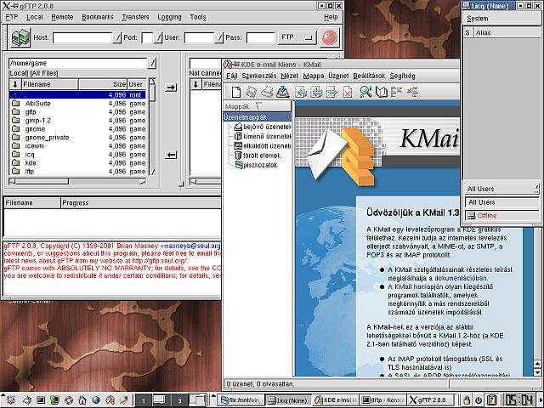
Task: Click the print icon in KMail toolbar
Action: click(266, 91)
